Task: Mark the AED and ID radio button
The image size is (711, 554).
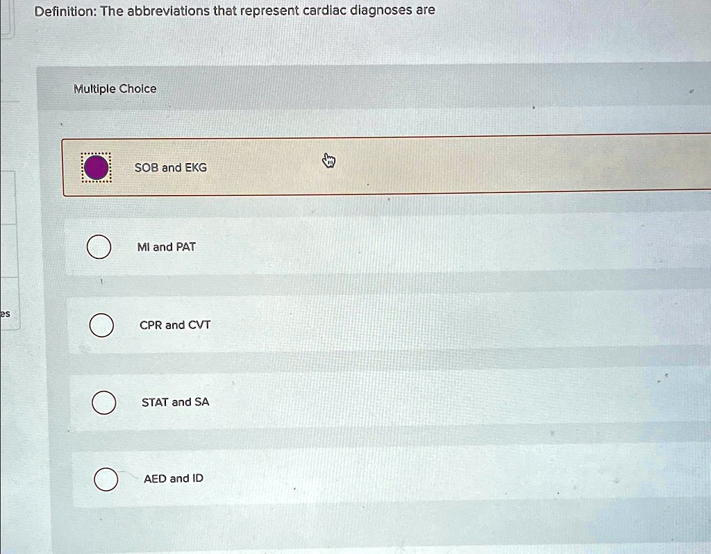Action: point(106,479)
